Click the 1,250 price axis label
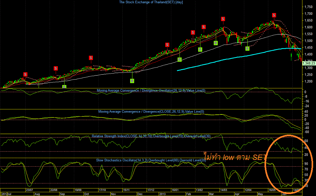 (308, 75)
